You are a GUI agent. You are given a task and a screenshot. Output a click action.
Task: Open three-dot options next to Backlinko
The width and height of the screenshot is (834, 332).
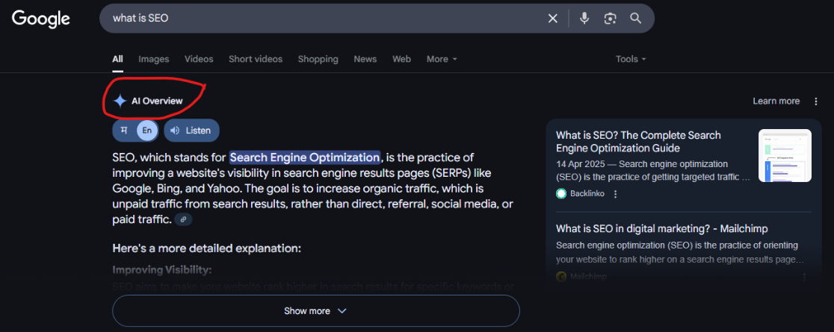click(x=616, y=194)
